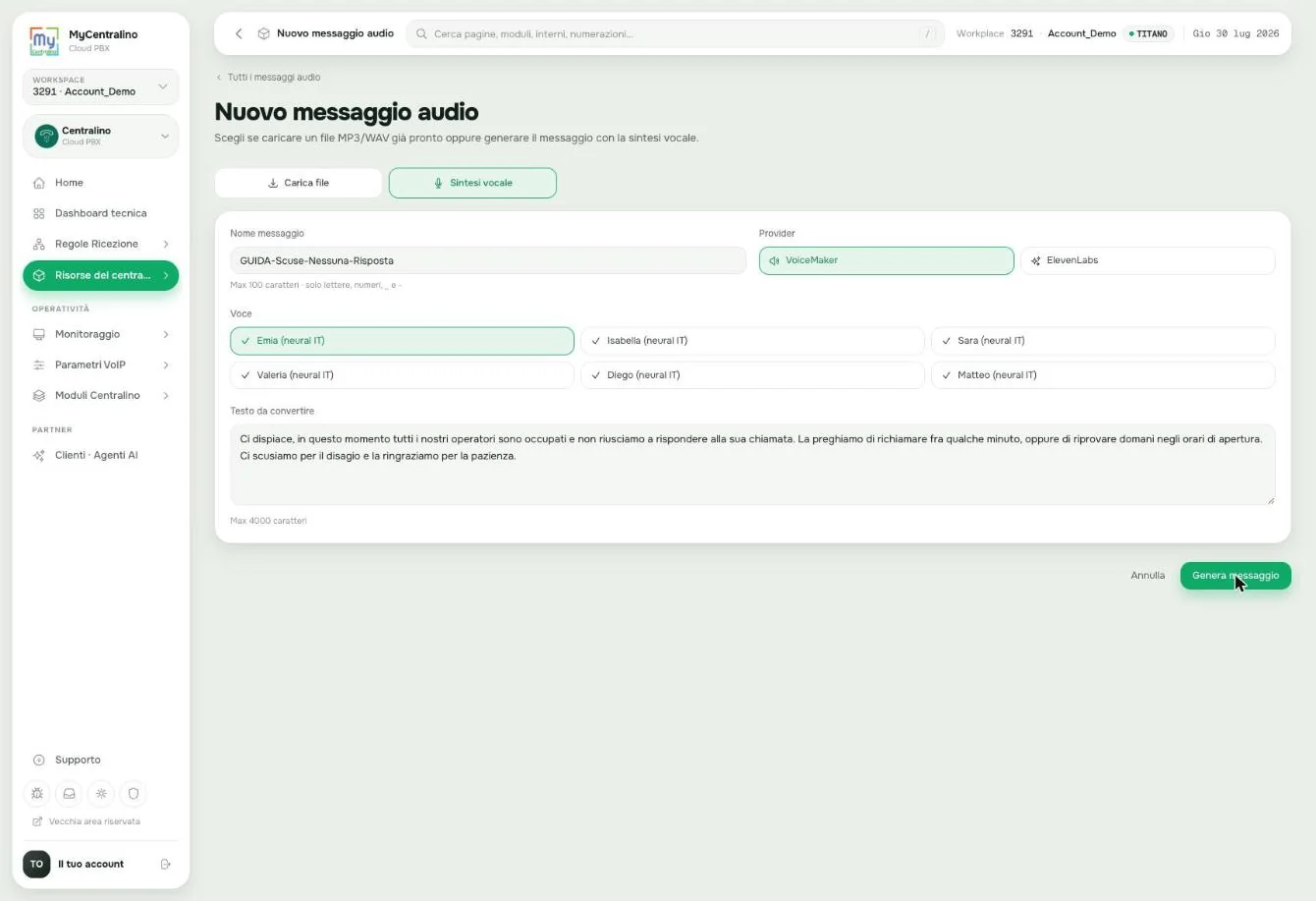Click the sparkle icon on ElevenLabs

coord(1035,260)
